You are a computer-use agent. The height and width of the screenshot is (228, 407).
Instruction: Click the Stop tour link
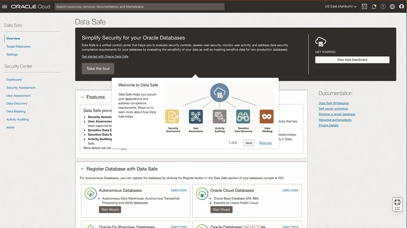click(x=265, y=143)
